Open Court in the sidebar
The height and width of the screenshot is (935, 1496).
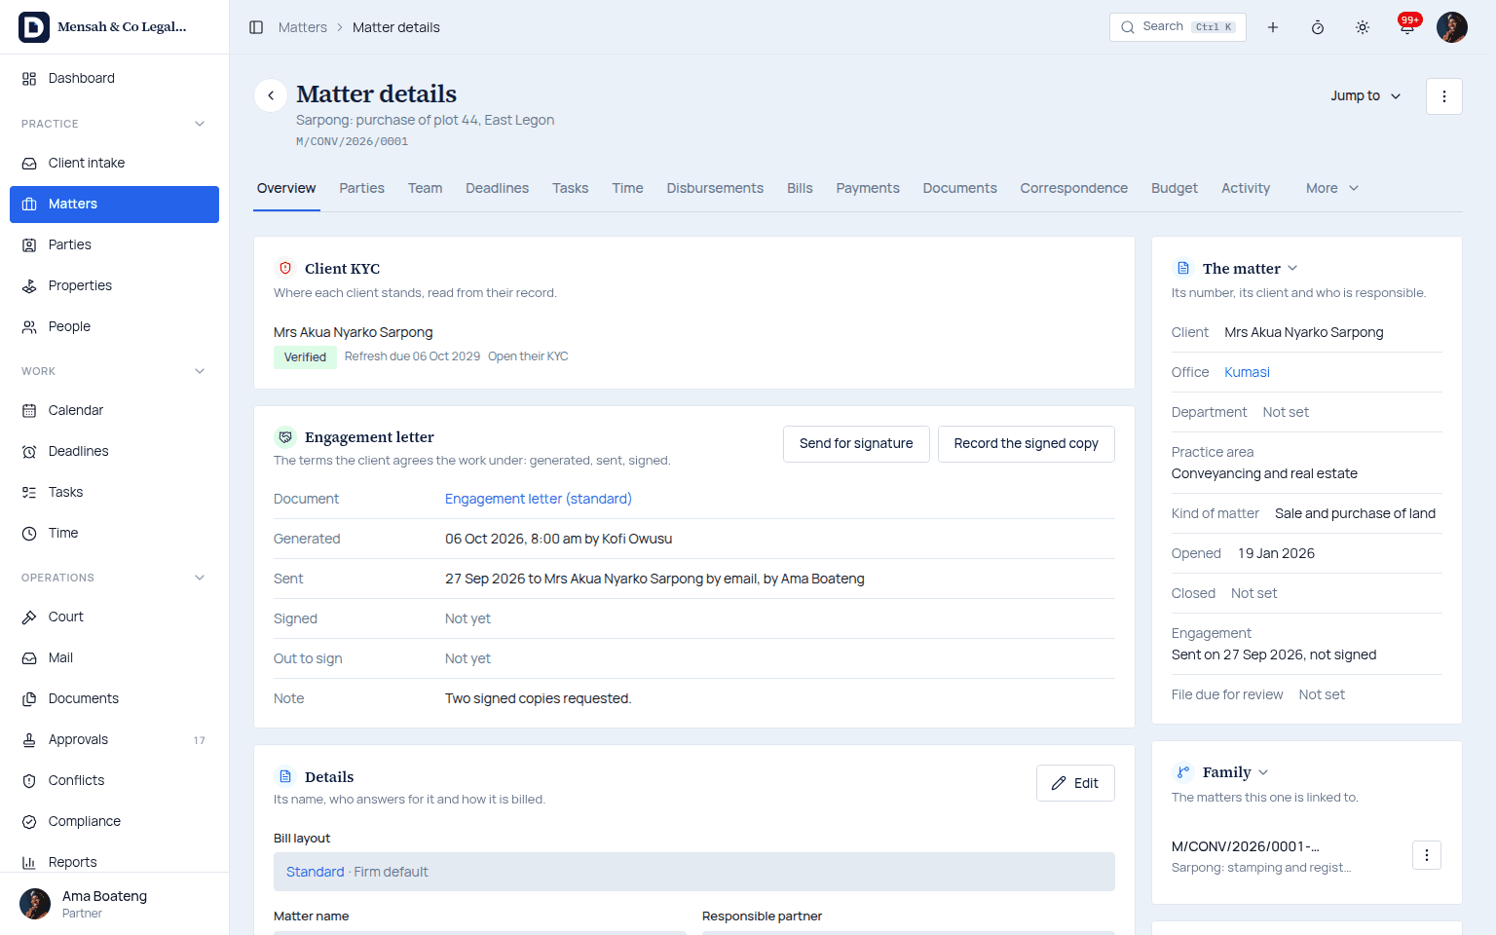point(114,617)
